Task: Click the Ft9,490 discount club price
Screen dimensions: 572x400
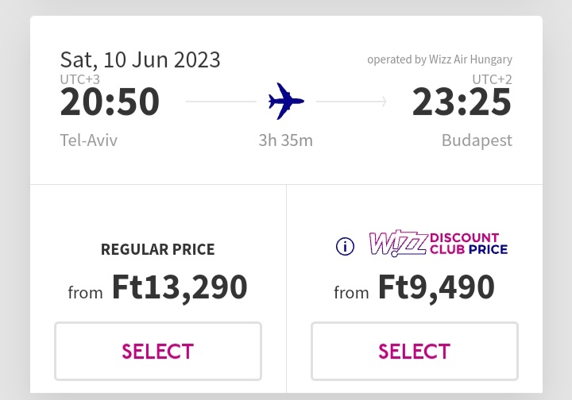Action: [436, 288]
